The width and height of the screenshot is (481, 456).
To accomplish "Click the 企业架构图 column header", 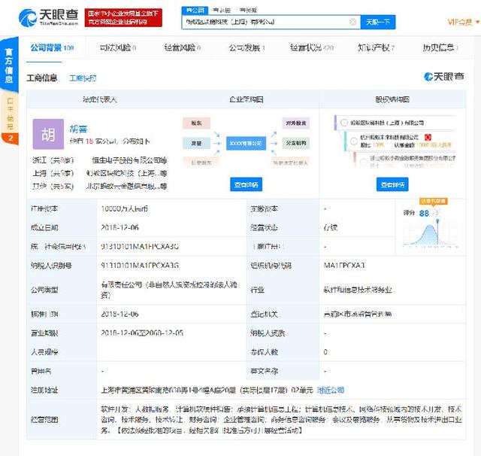I will [247, 99].
